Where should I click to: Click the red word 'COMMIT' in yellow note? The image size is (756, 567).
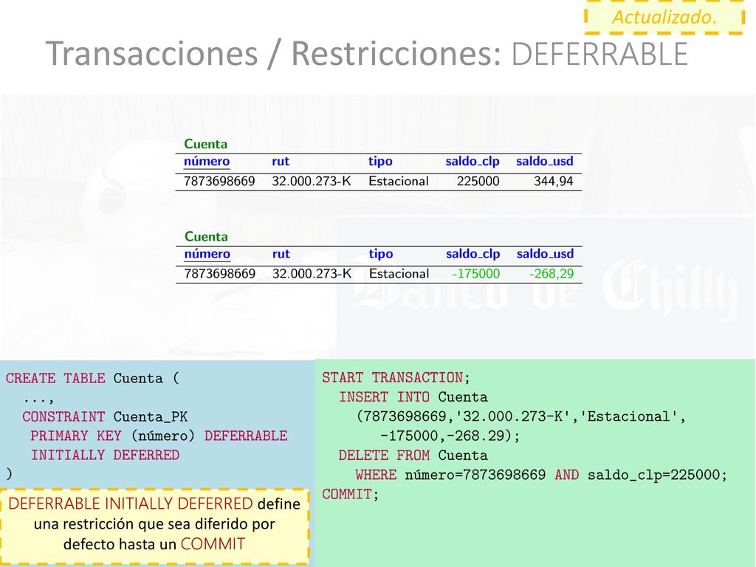pyautogui.click(x=213, y=544)
